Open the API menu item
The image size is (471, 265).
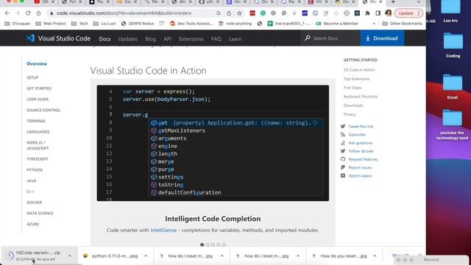coord(167,39)
